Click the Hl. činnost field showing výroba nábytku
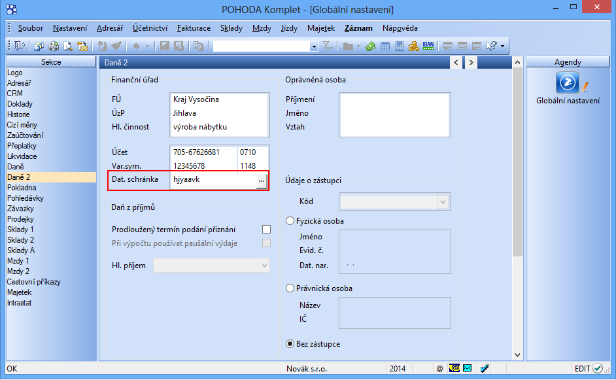Image resolution: width=616 pixels, height=380 pixels. pyautogui.click(x=220, y=127)
